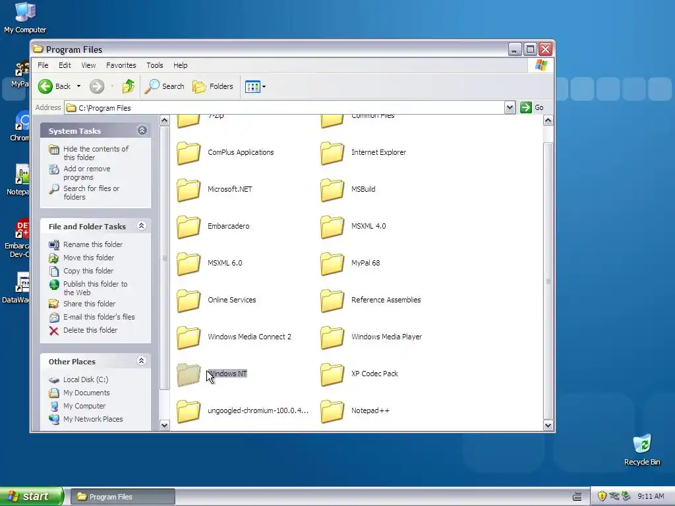Click the task pane scroll up arrow
The image size is (675, 506).
[164, 121]
